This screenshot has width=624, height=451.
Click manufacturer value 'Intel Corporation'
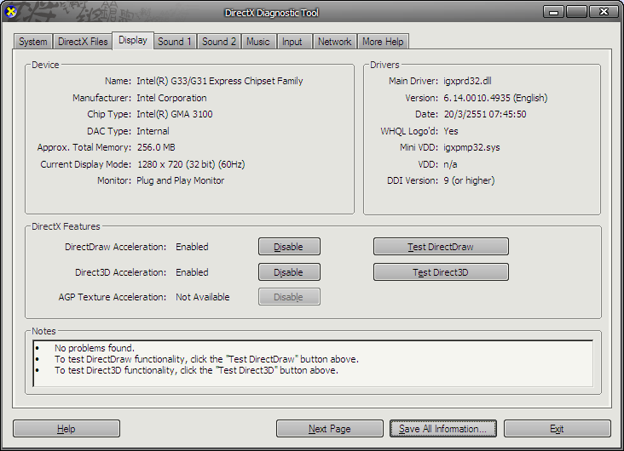[x=171, y=98]
